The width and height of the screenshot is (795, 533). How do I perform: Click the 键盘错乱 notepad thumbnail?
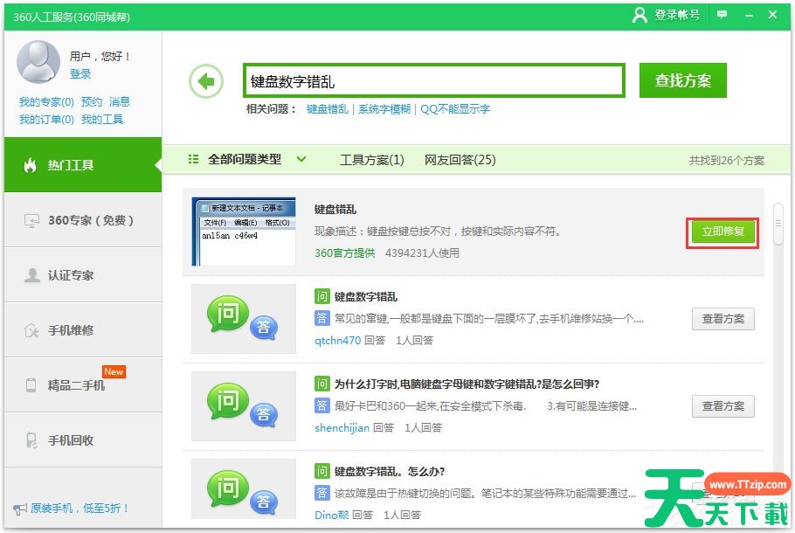244,232
